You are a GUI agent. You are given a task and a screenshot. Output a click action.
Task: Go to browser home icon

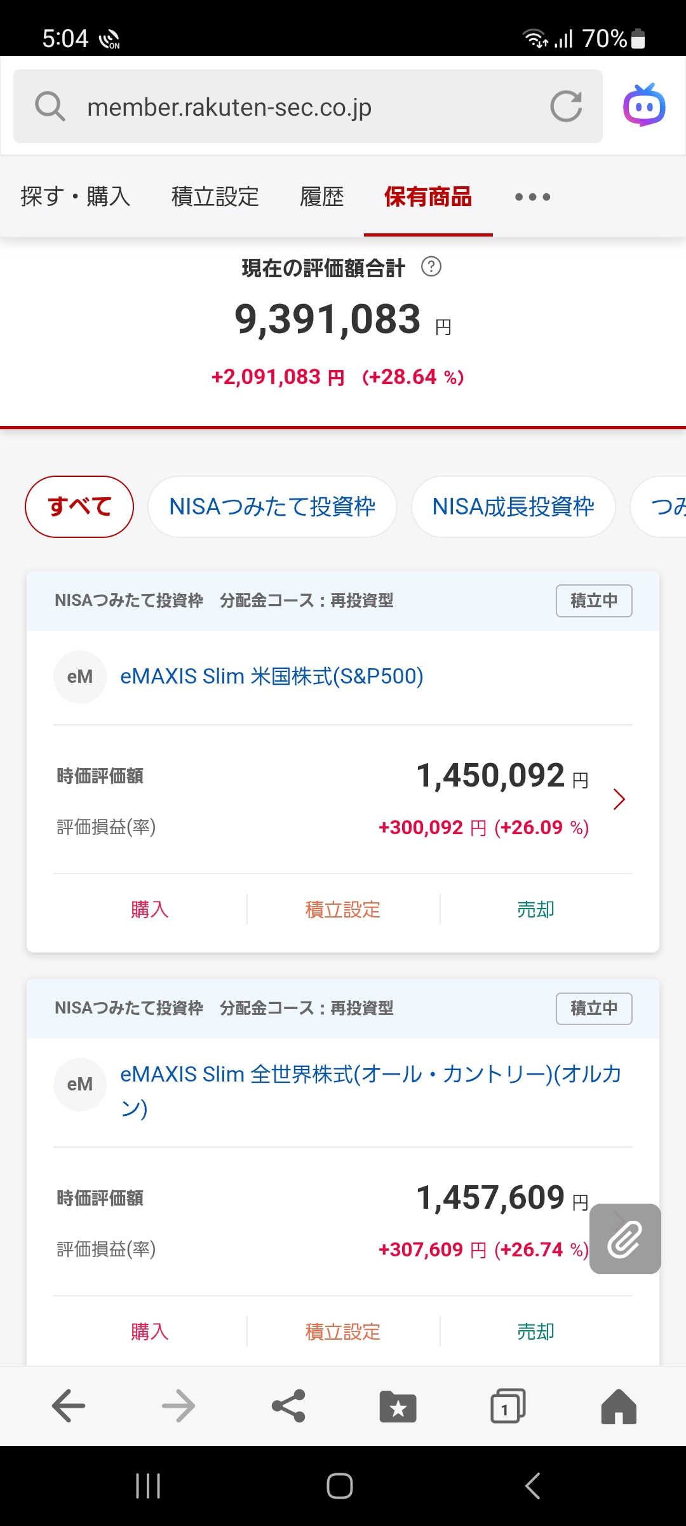coord(619,1406)
